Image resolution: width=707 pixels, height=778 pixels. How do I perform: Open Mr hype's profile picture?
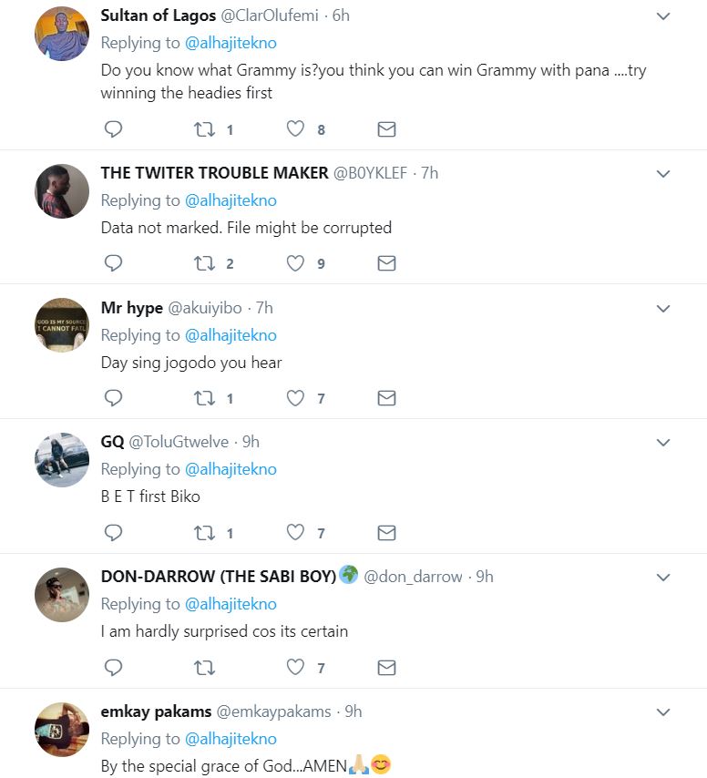(x=62, y=325)
